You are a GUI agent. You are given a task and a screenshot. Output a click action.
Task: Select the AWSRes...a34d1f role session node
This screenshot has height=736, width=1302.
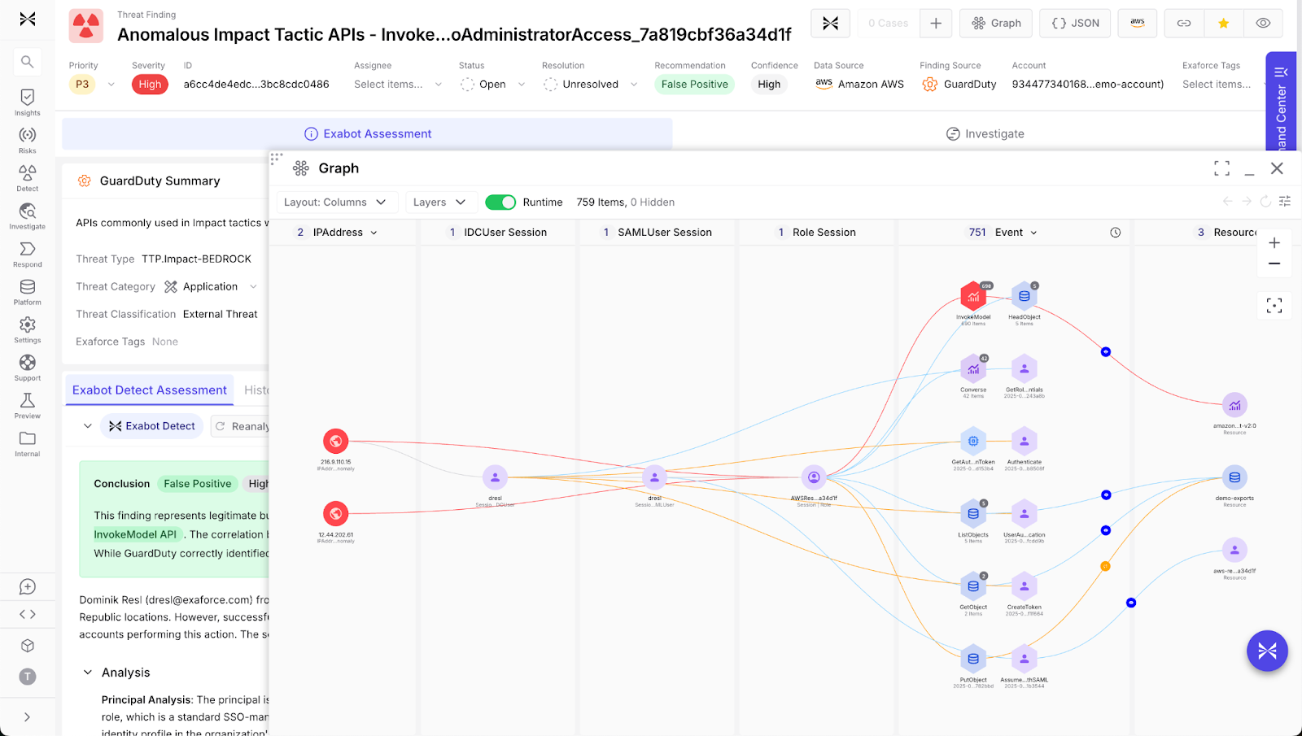pos(814,478)
